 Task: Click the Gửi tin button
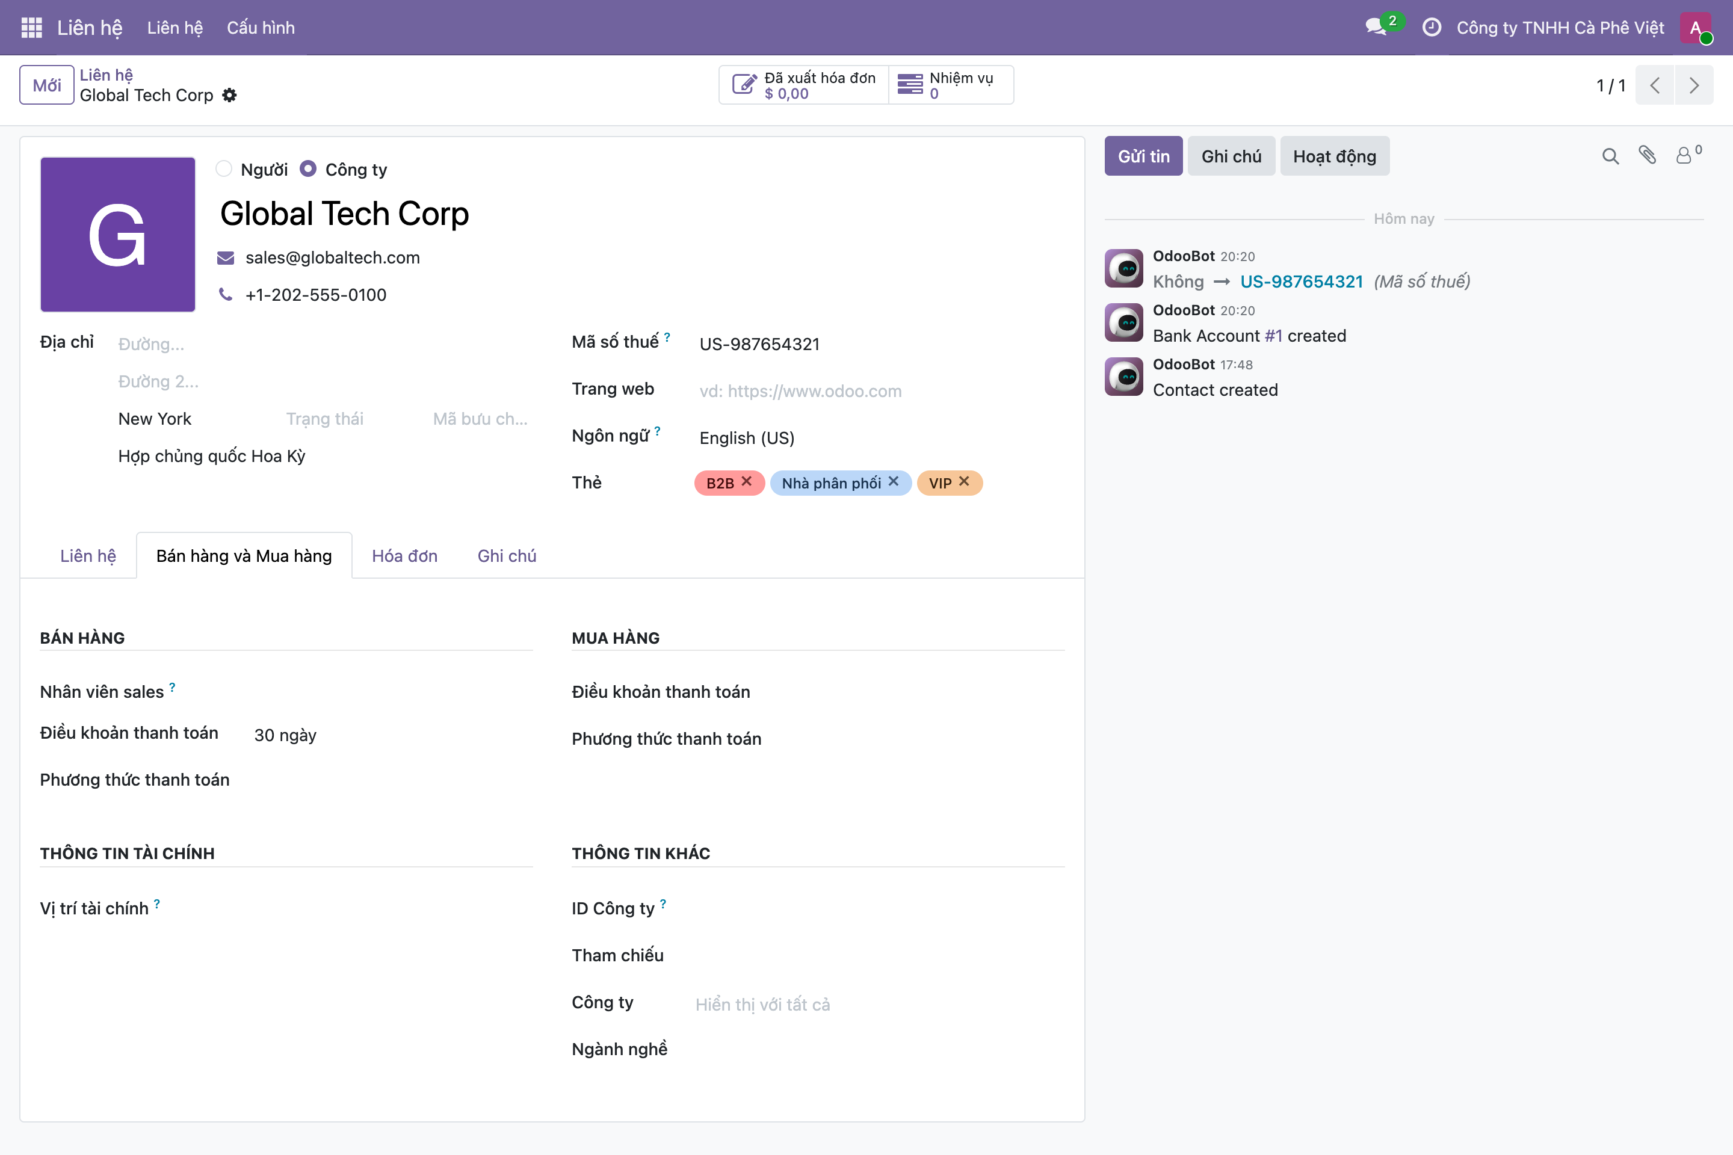[1143, 156]
